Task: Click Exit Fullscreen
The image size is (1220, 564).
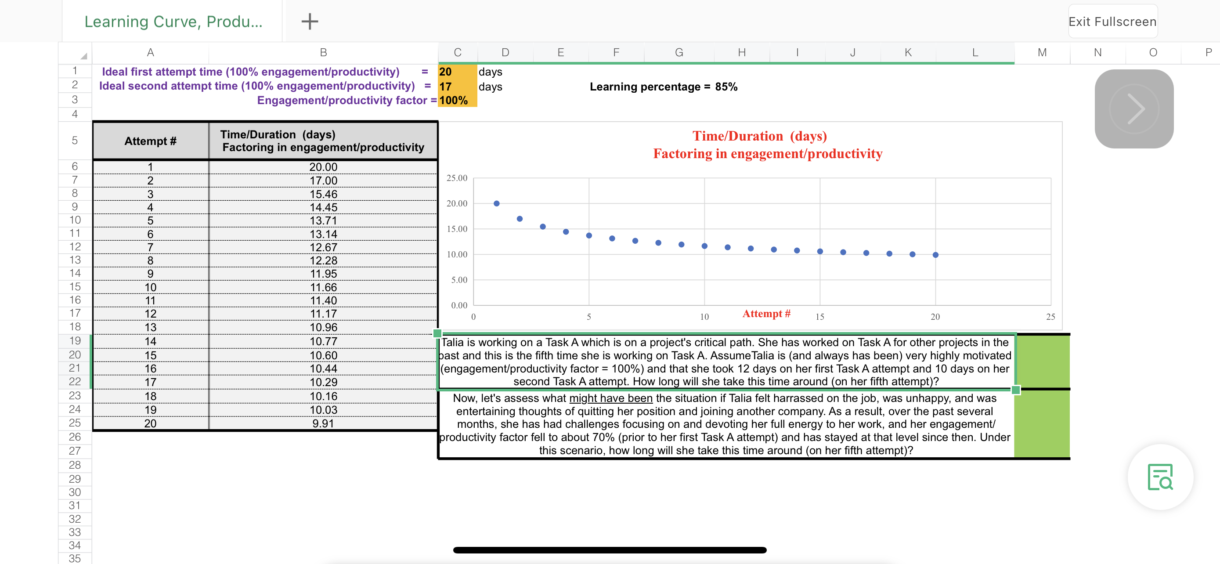Action: (x=1112, y=21)
